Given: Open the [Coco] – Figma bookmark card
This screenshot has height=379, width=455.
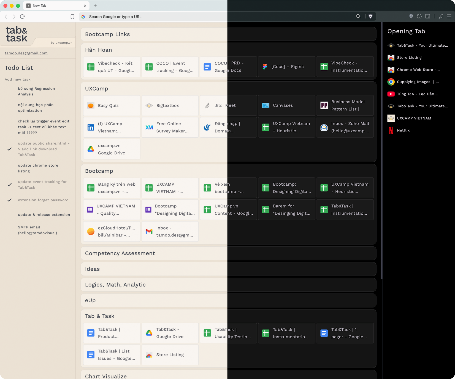Looking at the screenshot, I should (x=286, y=67).
